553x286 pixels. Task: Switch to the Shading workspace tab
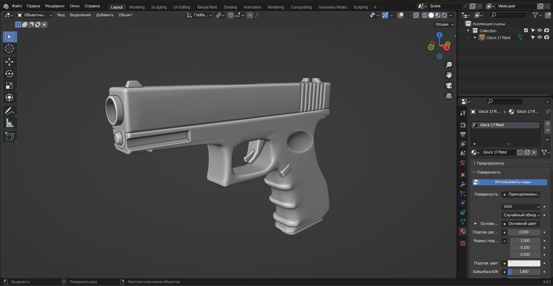pyautogui.click(x=230, y=7)
